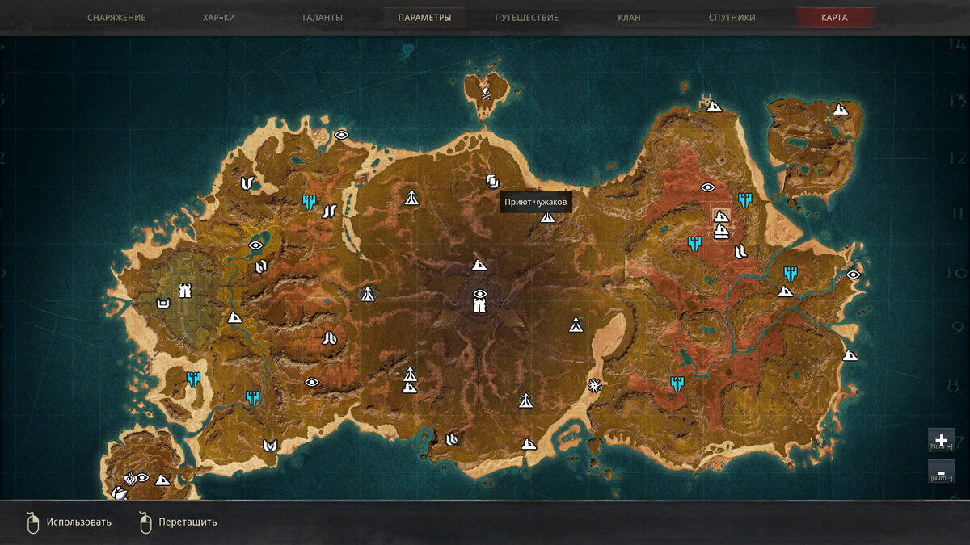Click the camp marker on the separate northeastern island
Screen dimensions: 970x545
841,108
